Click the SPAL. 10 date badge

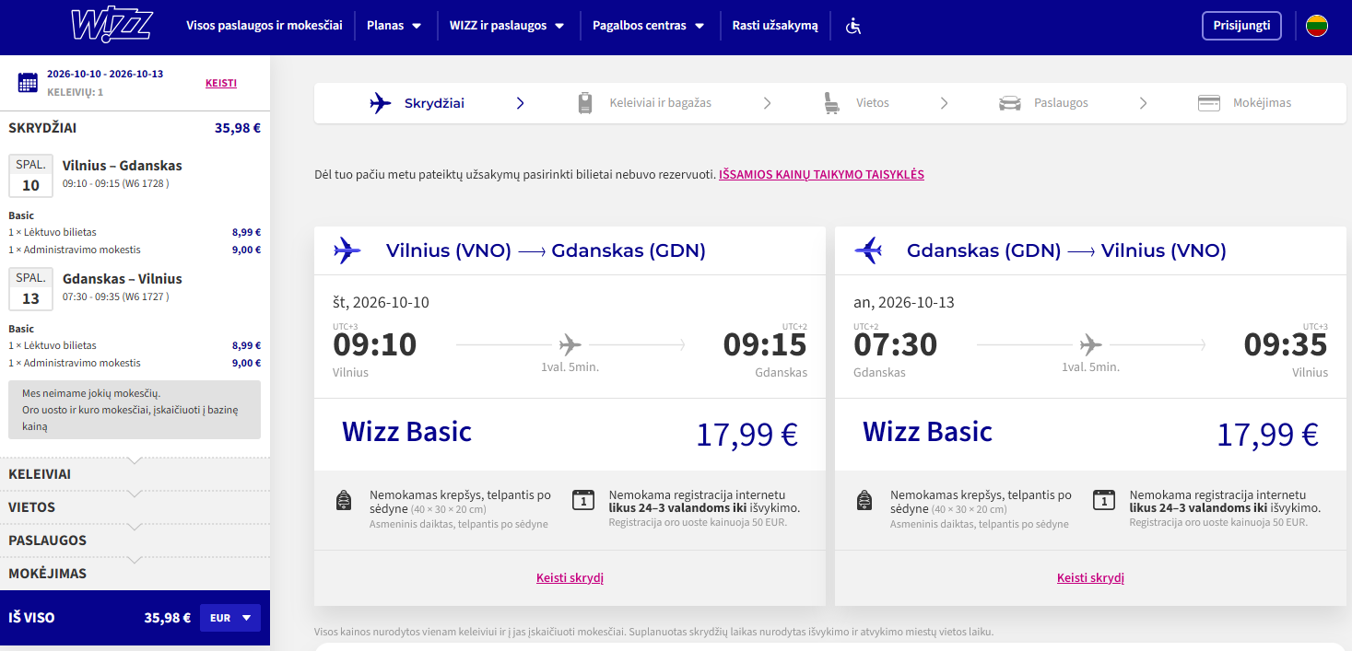31,176
